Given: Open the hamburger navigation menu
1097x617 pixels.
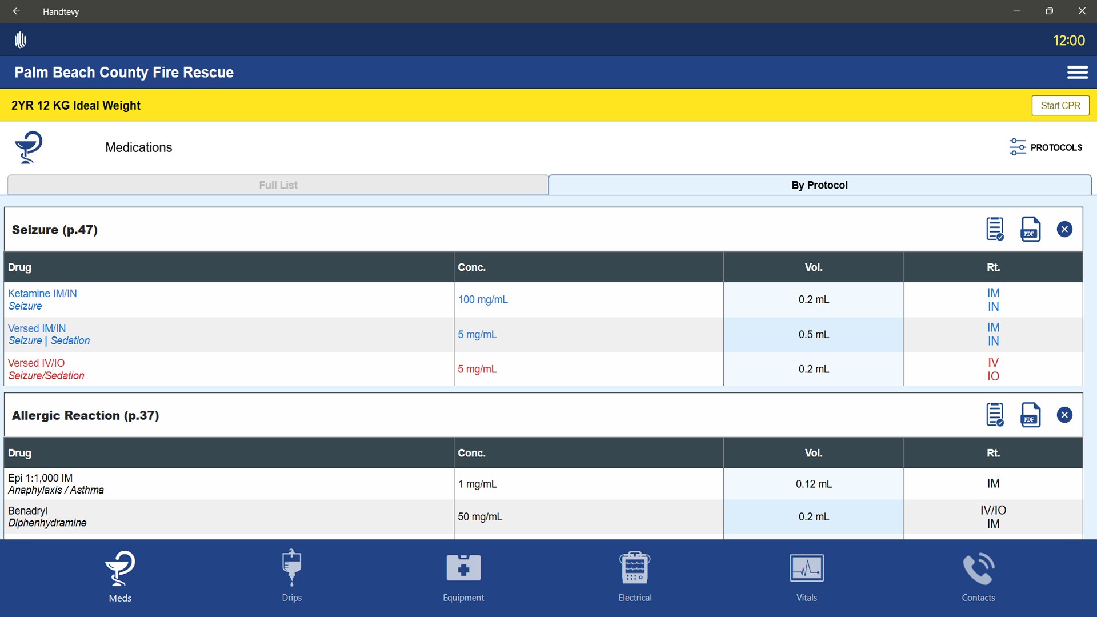Looking at the screenshot, I should point(1078,72).
